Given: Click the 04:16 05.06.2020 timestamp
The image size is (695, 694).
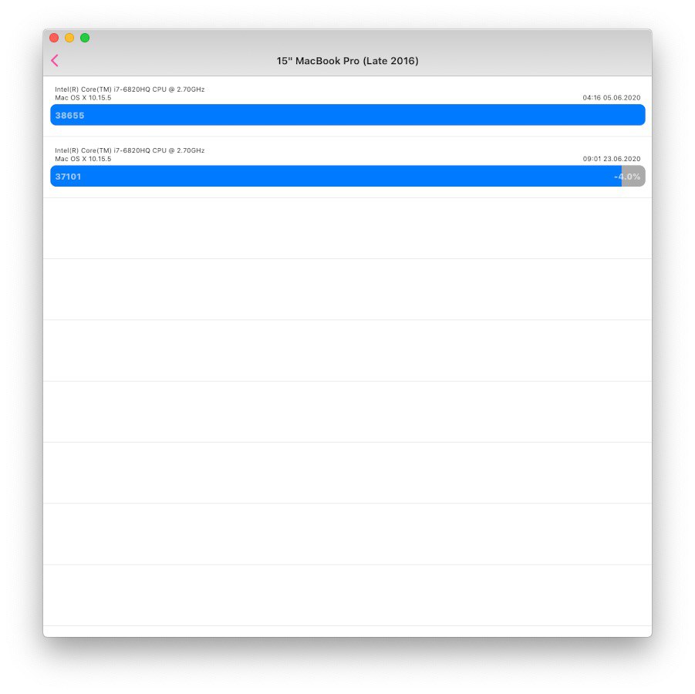Looking at the screenshot, I should (611, 97).
